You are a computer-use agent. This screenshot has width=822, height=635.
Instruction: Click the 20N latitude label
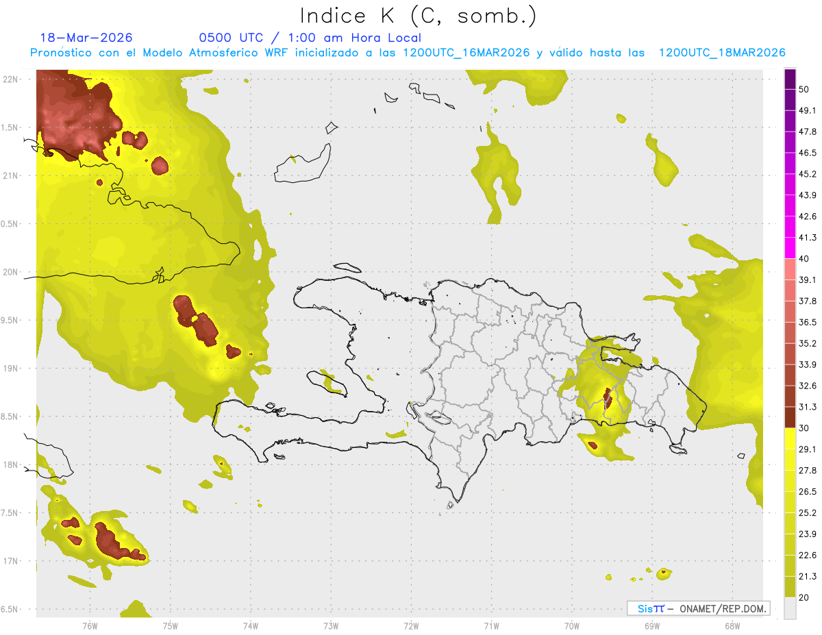[10, 272]
